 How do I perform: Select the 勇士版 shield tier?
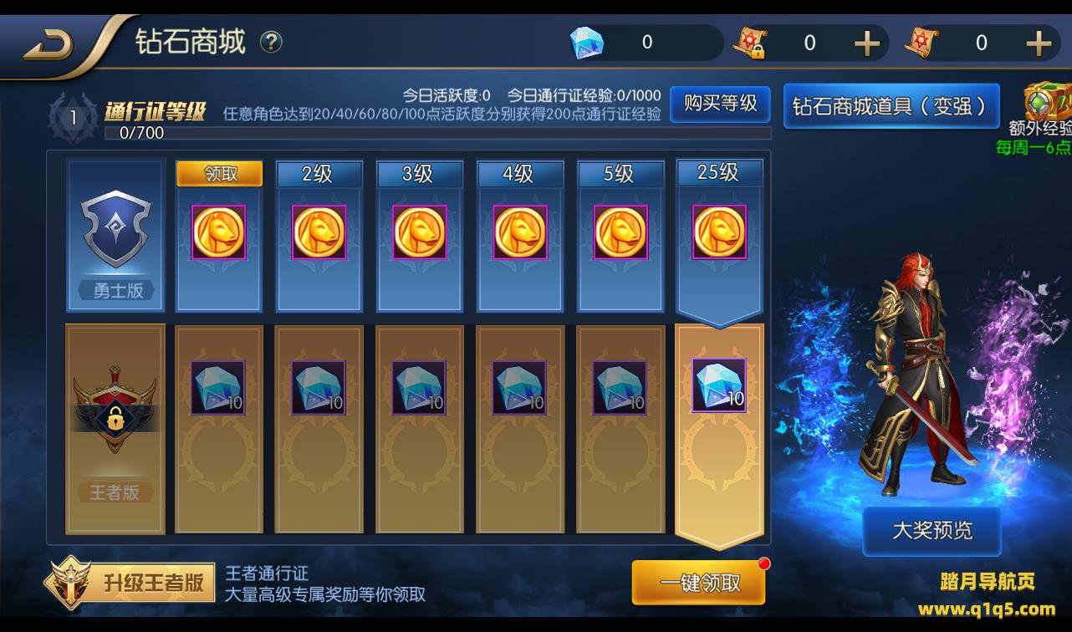coord(117,230)
